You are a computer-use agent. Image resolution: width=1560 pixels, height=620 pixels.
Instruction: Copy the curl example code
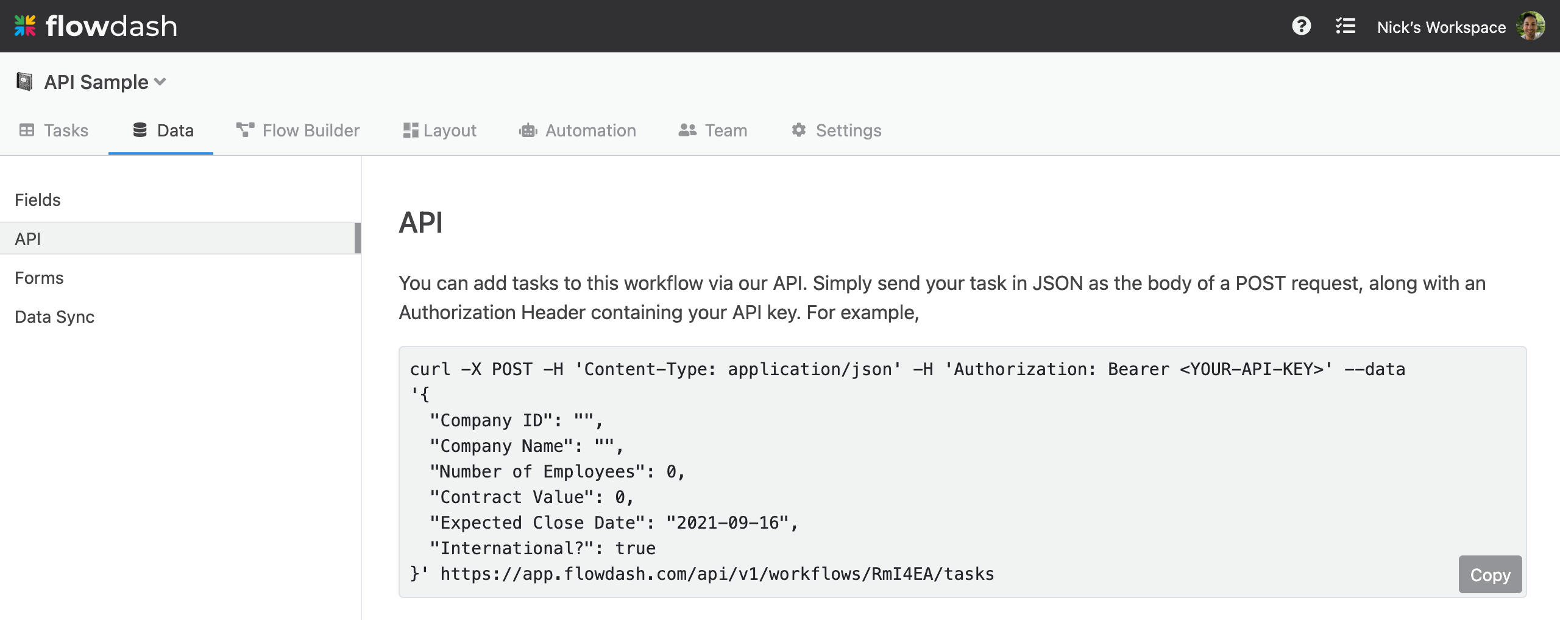coord(1490,574)
